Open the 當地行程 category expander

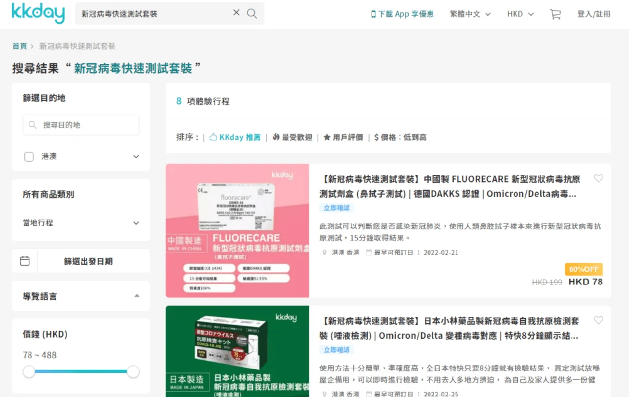(136, 223)
